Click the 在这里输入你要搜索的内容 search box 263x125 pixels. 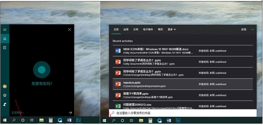click(x=183, y=113)
